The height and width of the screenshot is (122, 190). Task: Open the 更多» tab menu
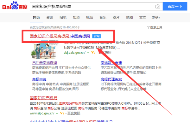tap(156, 18)
